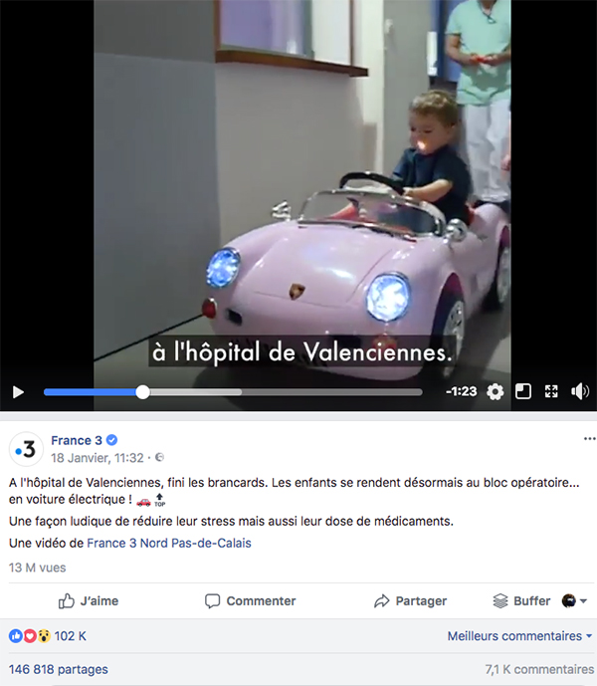
Task: Seek on the video progress bar
Action: point(233,392)
